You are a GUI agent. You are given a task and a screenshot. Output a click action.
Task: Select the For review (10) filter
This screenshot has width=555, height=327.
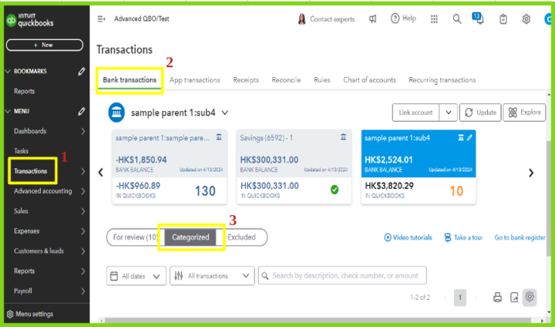135,237
